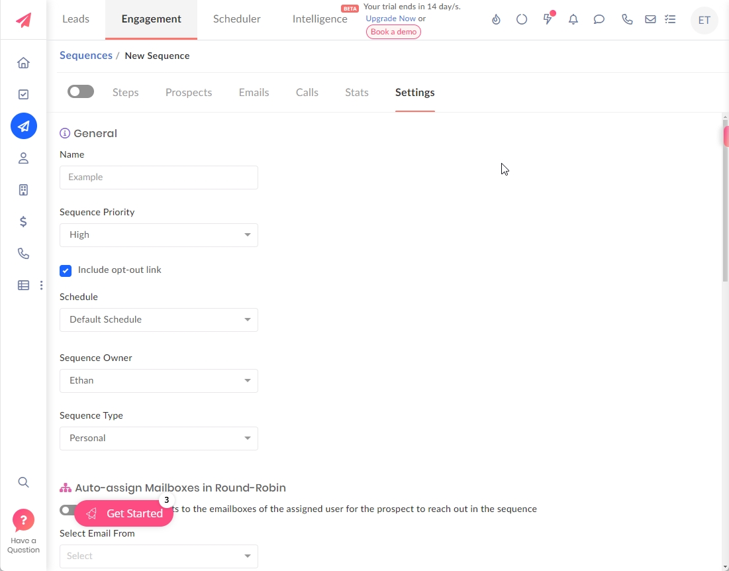The height and width of the screenshot is (571, 729).
Task: Open the Sequence Type dropdown
Action: (159, 439)
